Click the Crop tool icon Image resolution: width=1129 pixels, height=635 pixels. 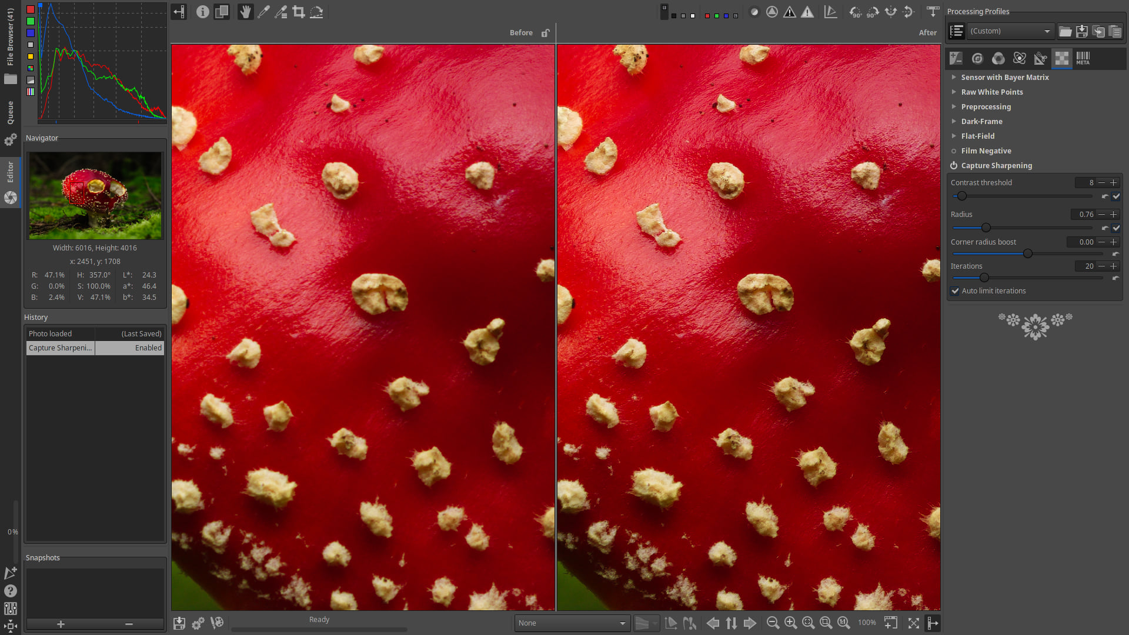coord(298,12)
